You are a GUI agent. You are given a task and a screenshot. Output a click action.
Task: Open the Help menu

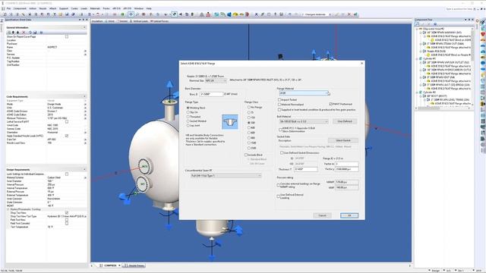tap(149, 8)
